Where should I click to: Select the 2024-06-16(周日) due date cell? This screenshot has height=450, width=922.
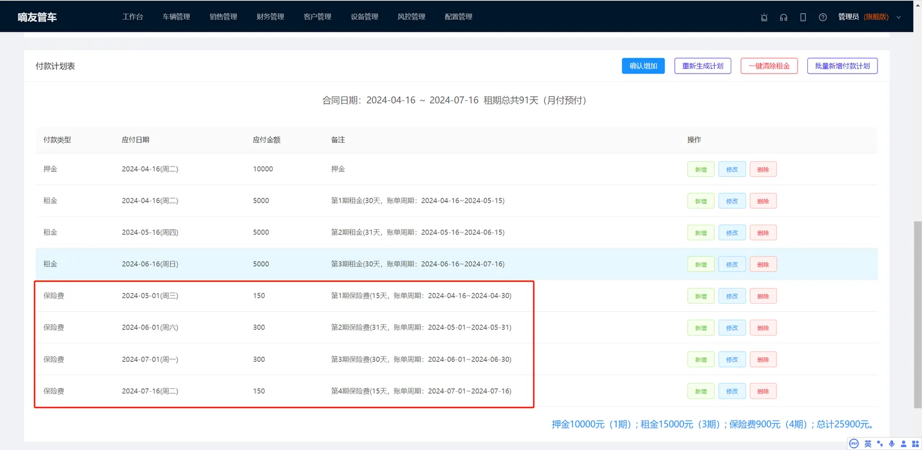[150, 264]
